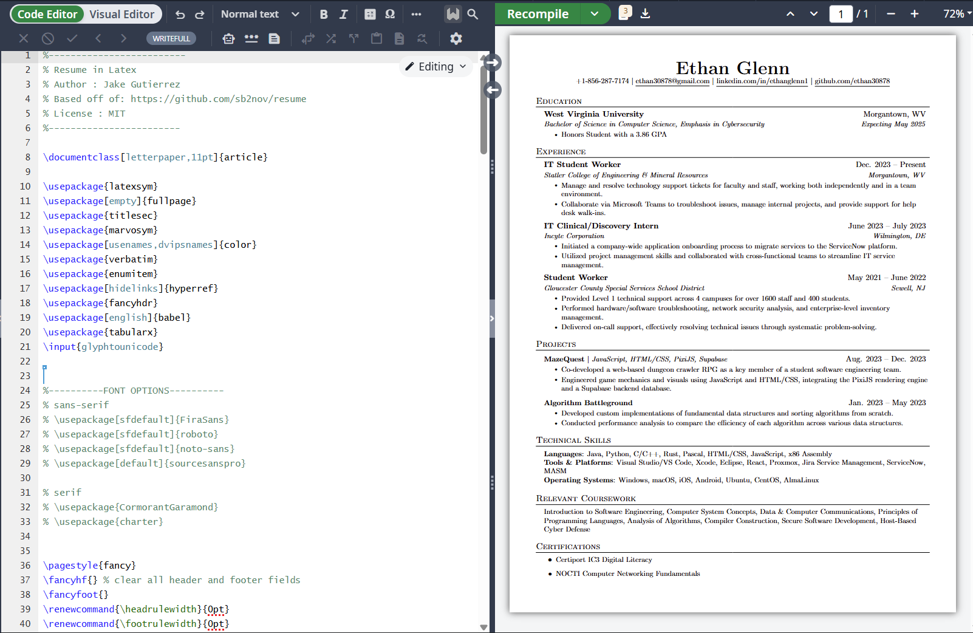973x633 pixels.
Task: Open the Normal text style dropdown
Action: pos(259,14)
